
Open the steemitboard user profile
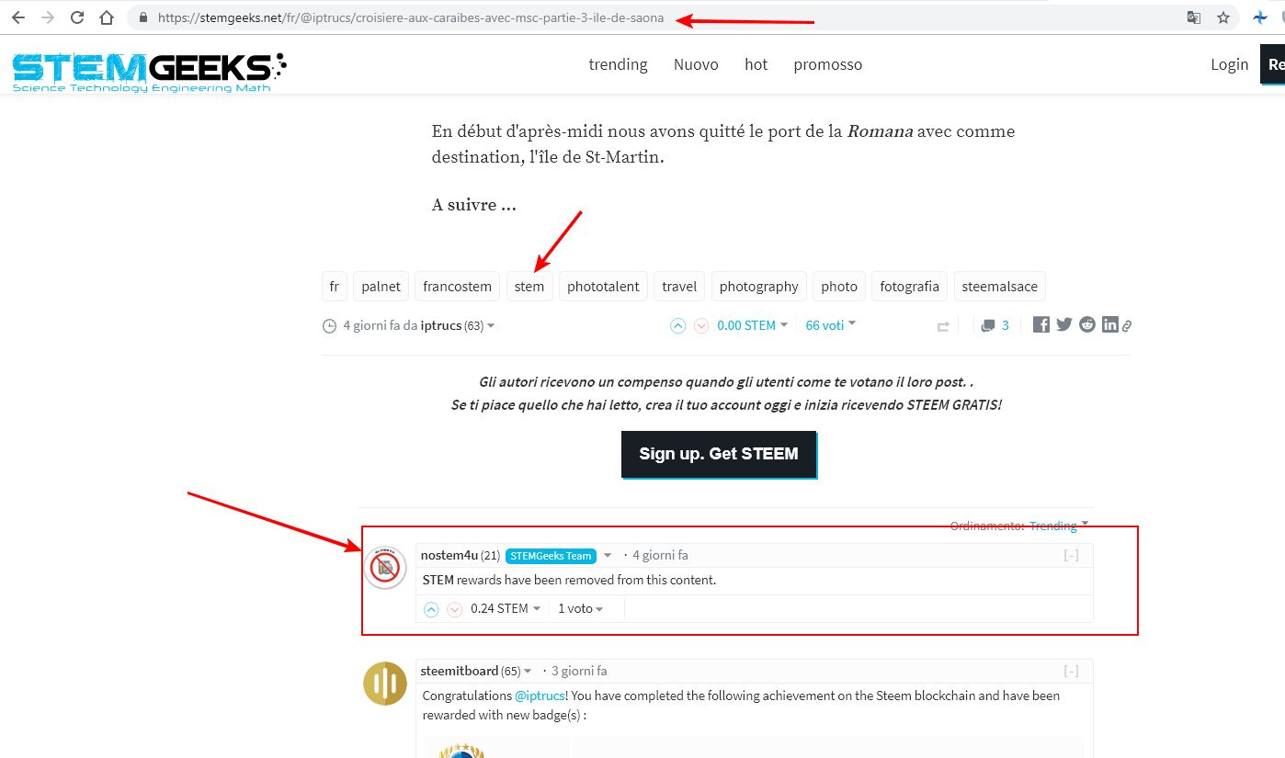click(x=460, y=671)
